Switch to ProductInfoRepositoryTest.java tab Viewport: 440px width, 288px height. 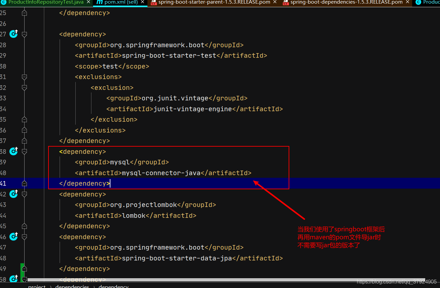coord(46,2)
